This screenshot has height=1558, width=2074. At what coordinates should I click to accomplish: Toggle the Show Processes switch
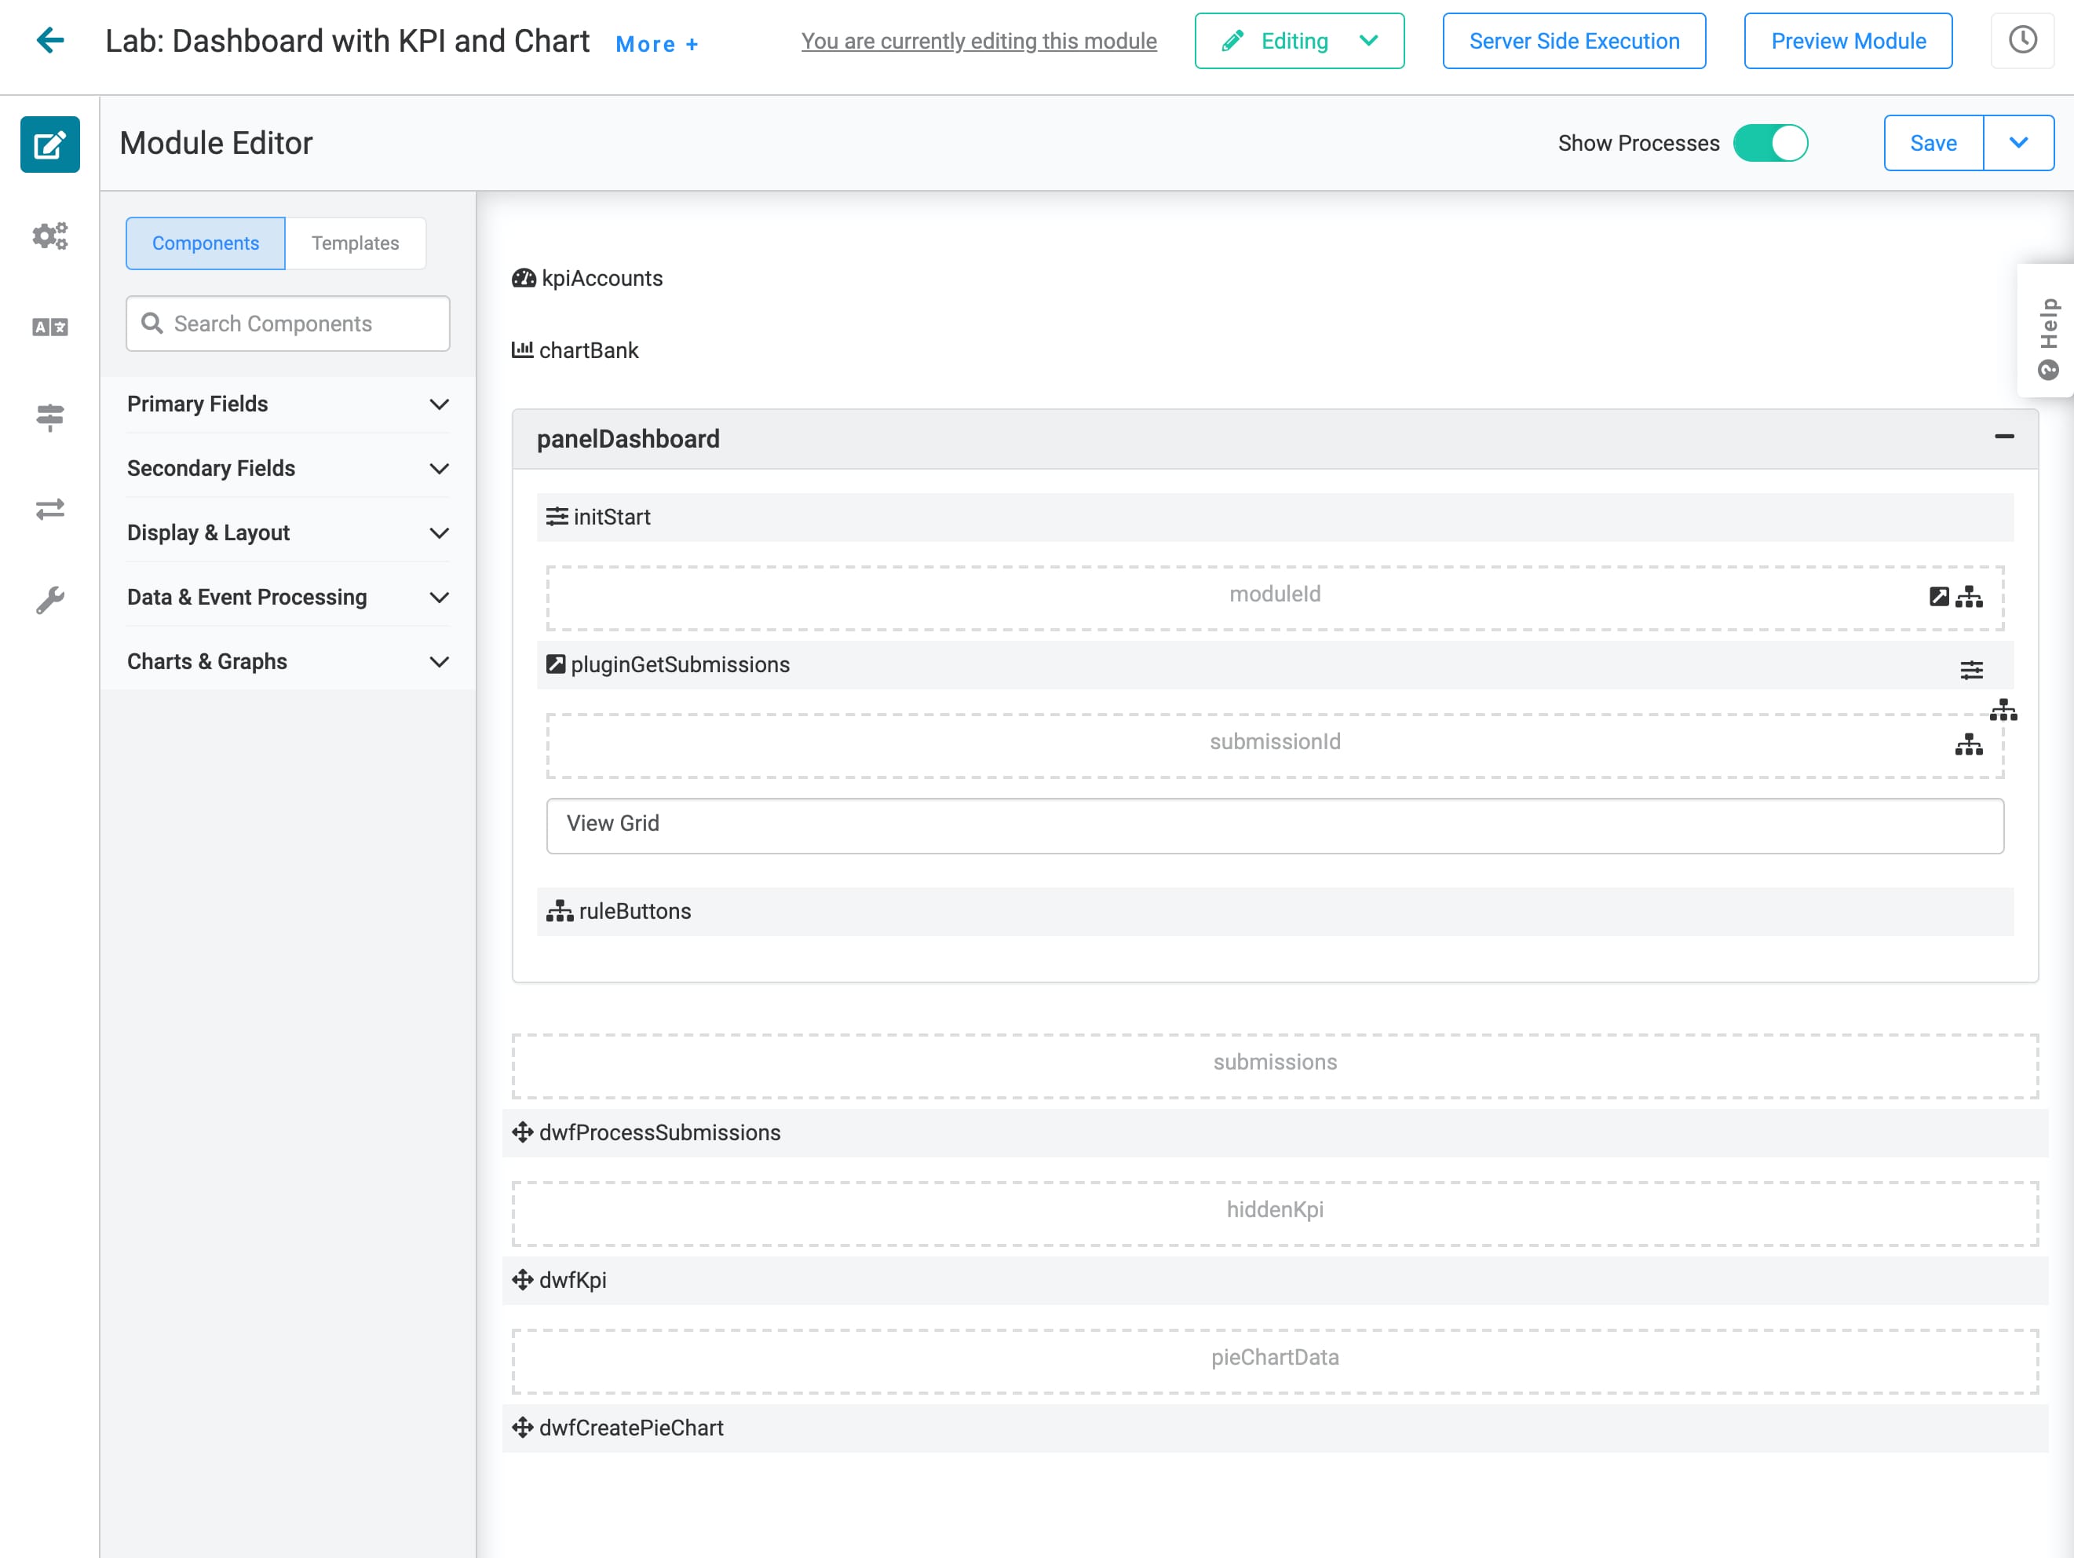pos(1770,144)
